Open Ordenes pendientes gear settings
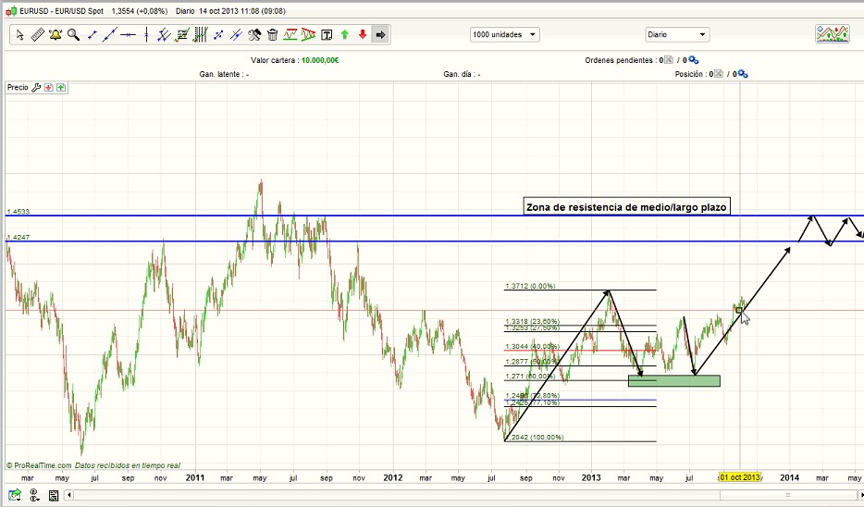 (x=693, y=60)
